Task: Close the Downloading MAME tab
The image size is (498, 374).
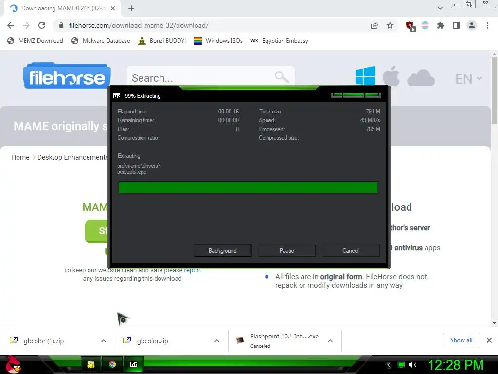Action: (x=113, y=8)
